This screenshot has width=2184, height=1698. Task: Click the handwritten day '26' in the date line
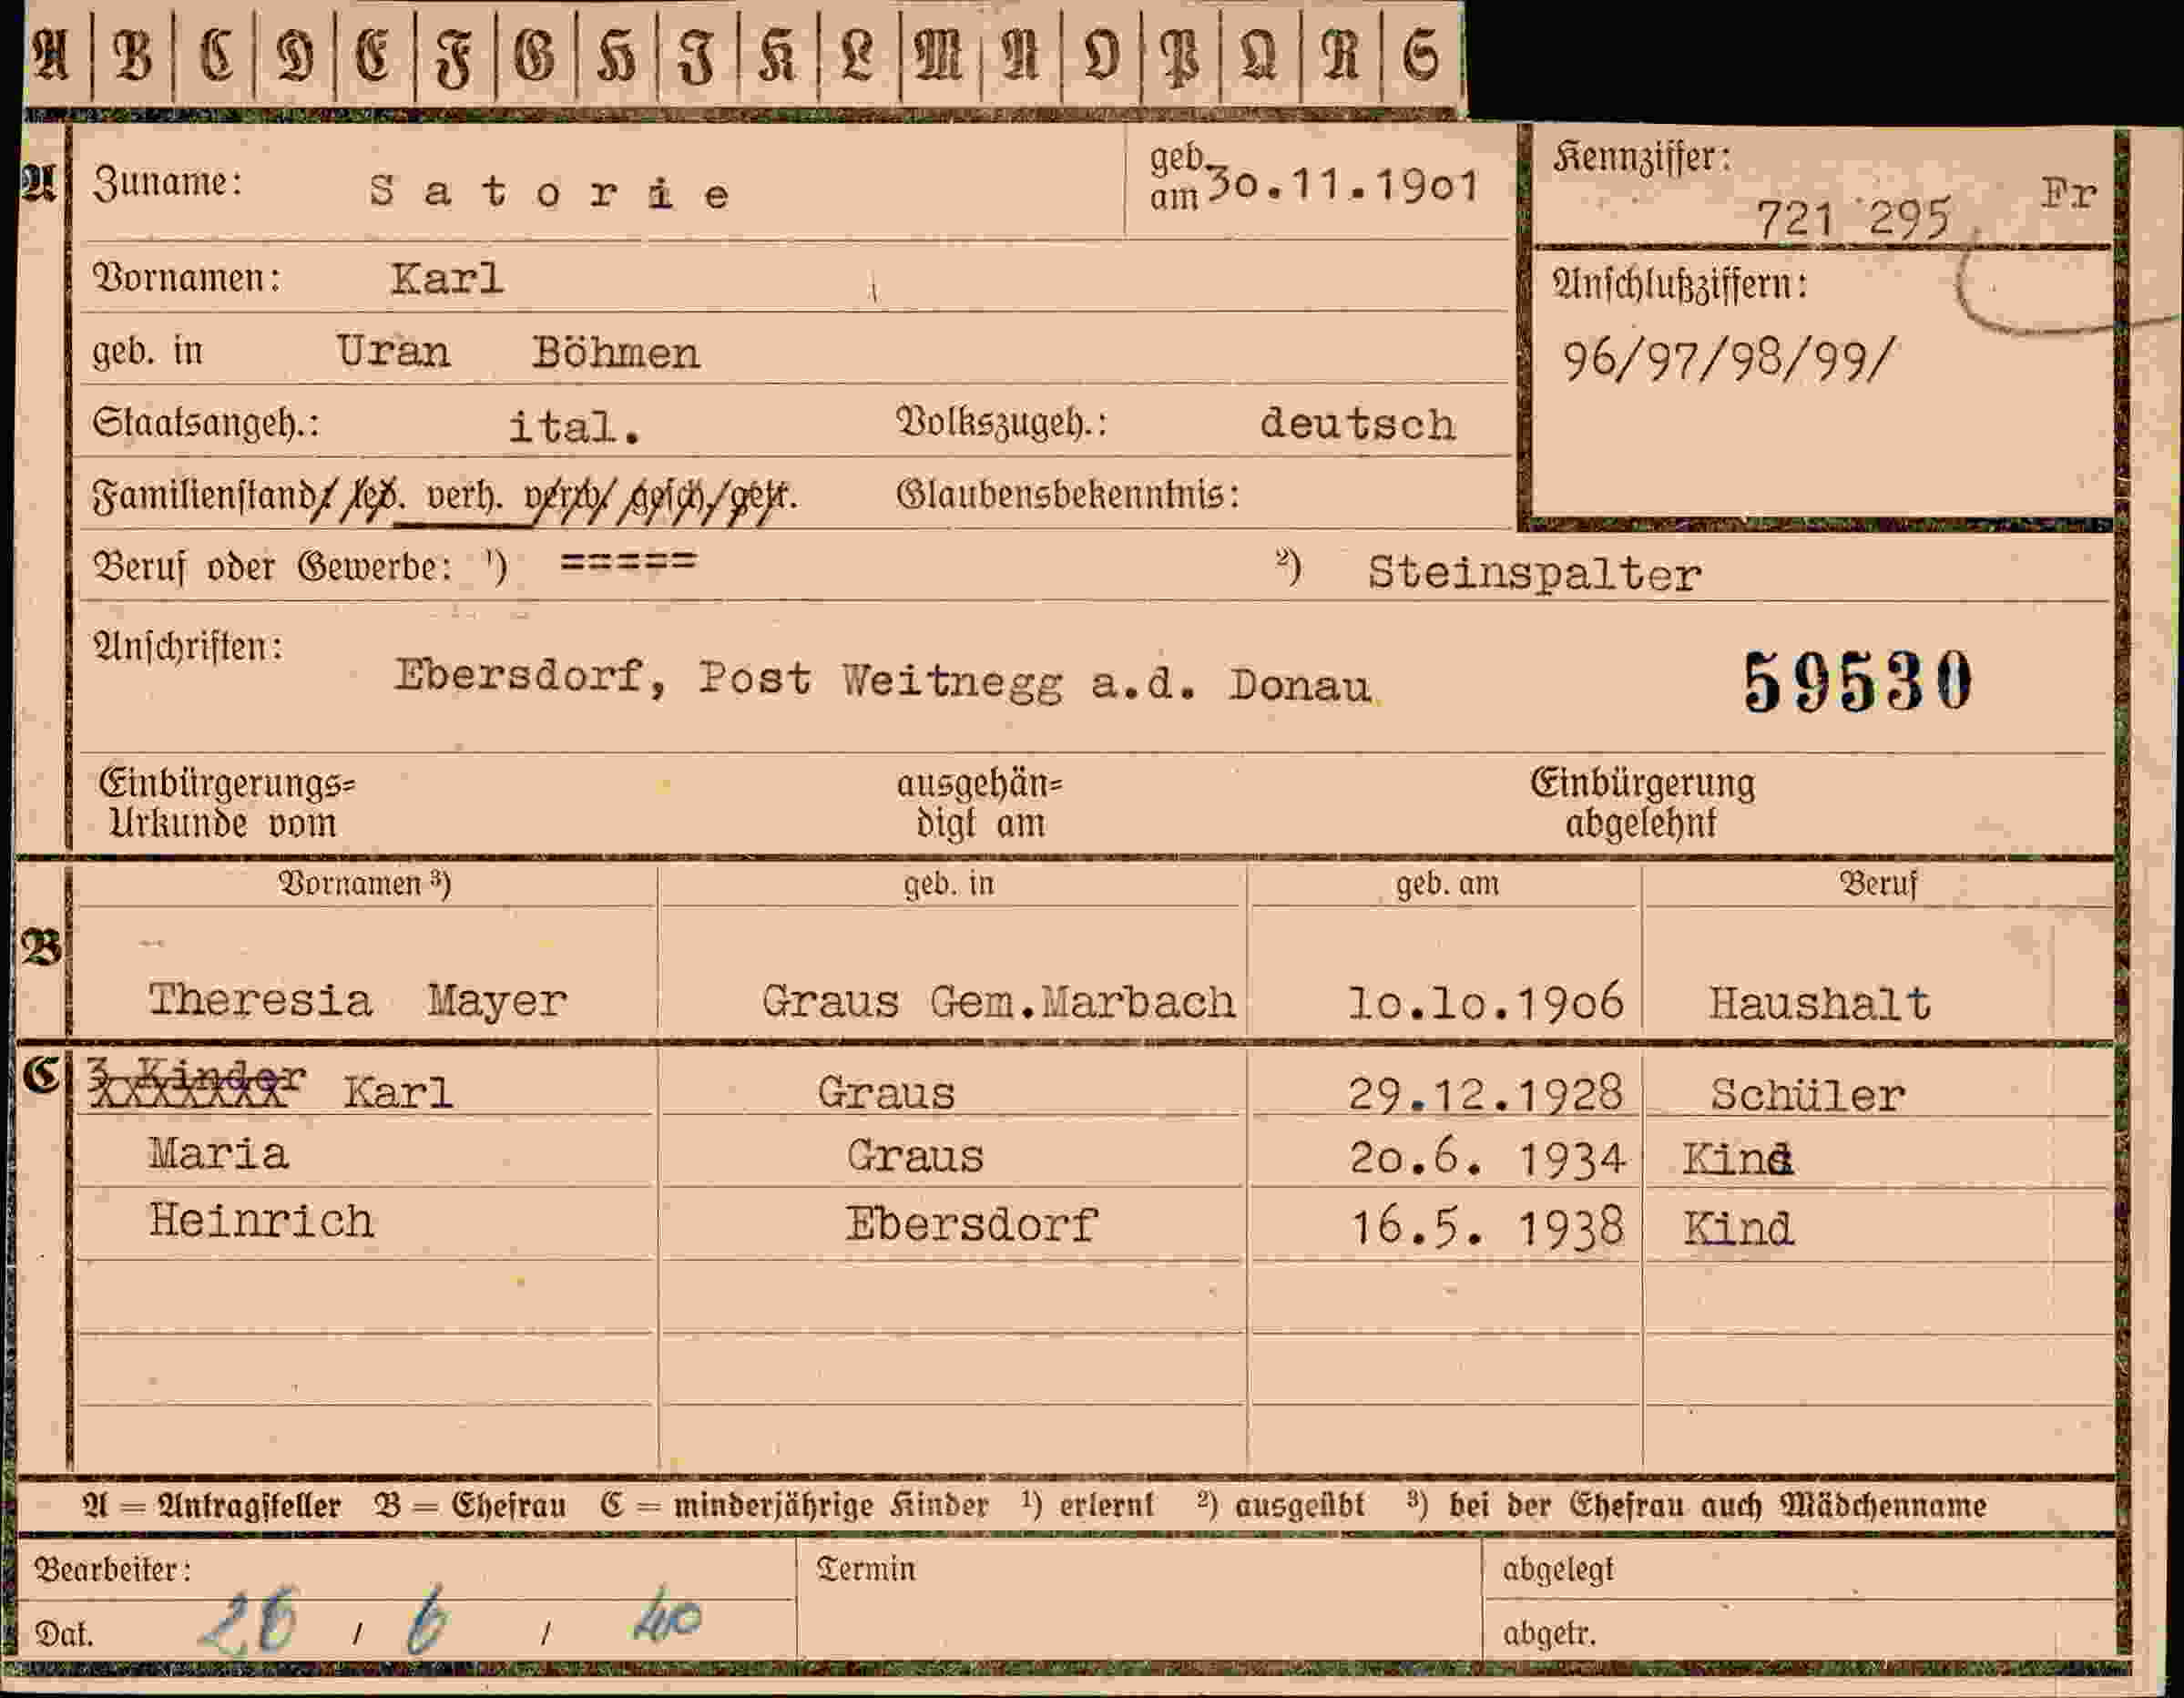click(x=250, y=1622)
